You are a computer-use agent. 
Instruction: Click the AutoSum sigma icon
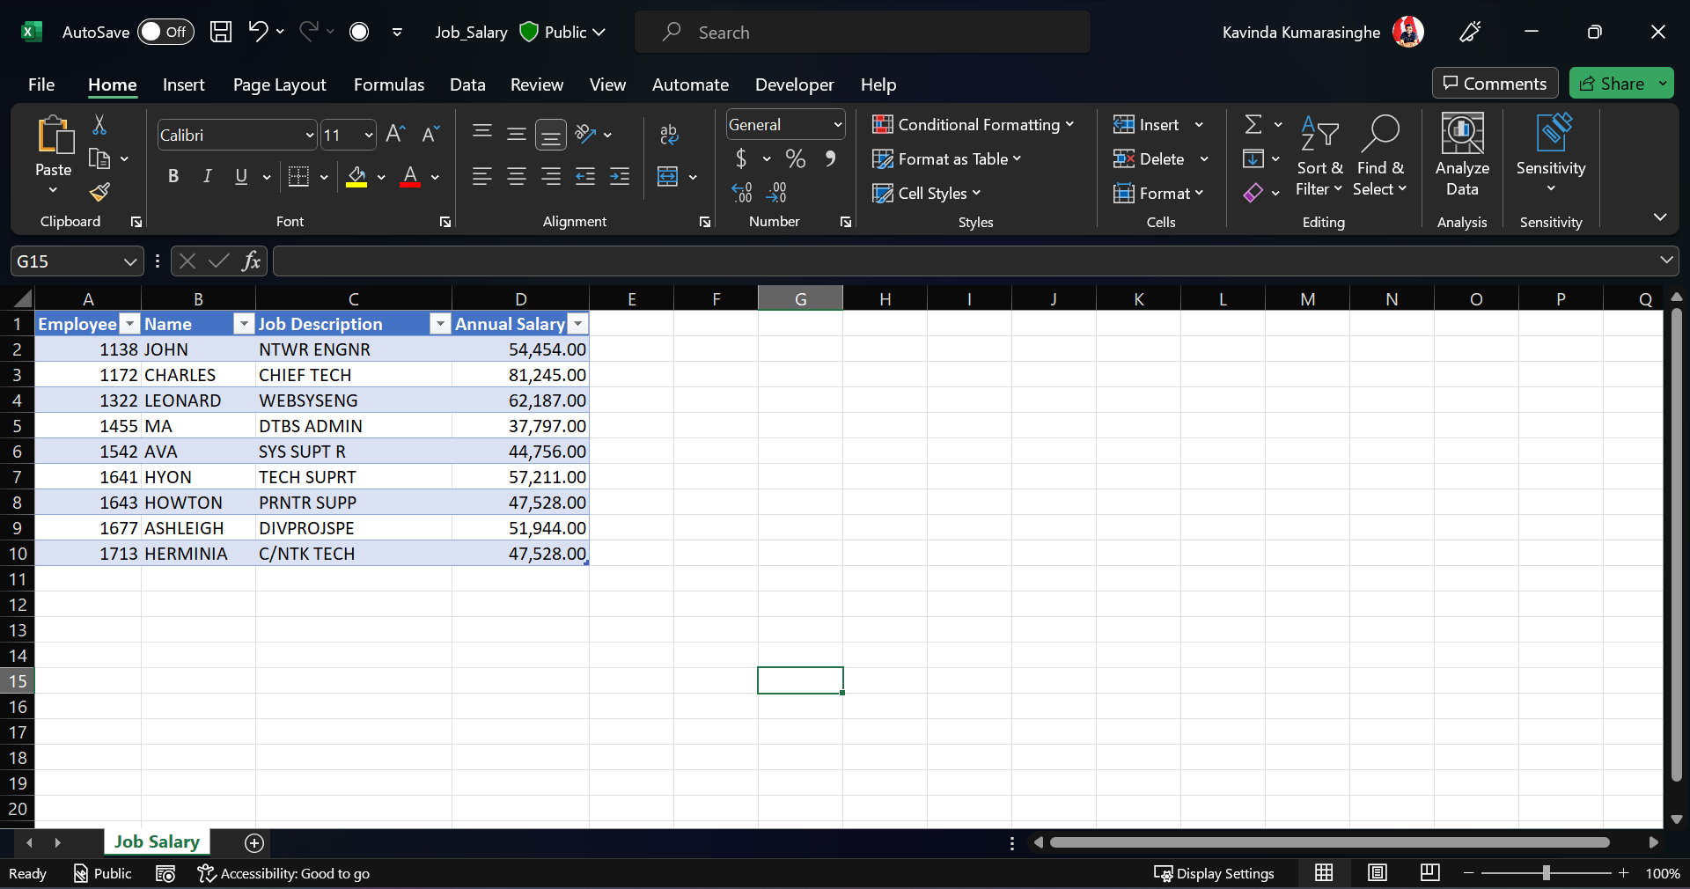click(1253, 124)
